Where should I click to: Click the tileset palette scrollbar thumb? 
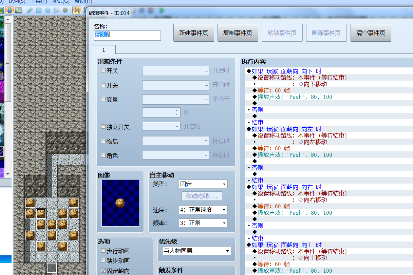pyautogui.click(x=8, y=63)
